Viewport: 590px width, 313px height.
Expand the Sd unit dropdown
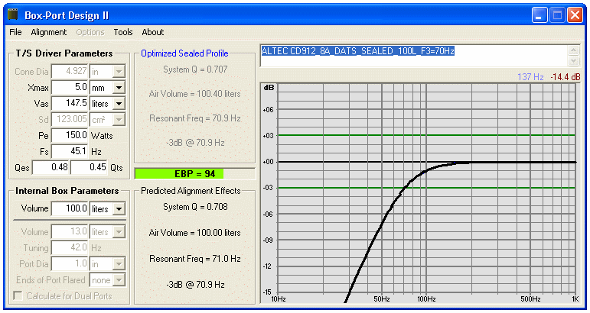coord(119,120)
